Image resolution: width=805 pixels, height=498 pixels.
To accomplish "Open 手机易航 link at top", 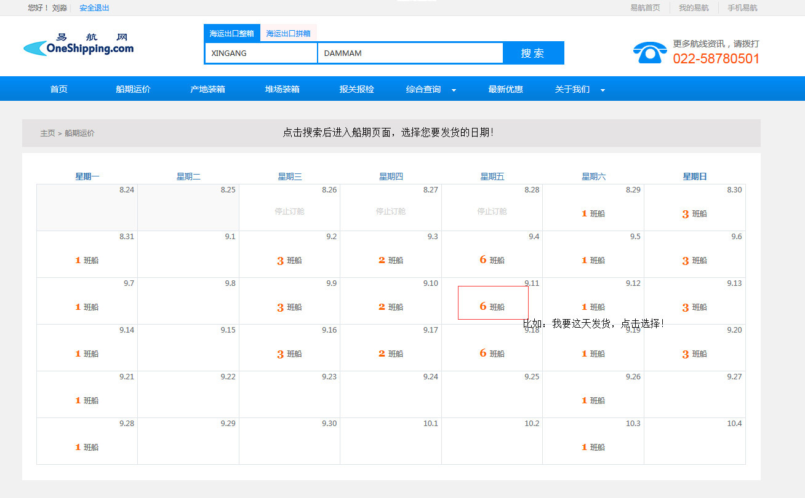I will pyautogui.click(x=742, y=8).
